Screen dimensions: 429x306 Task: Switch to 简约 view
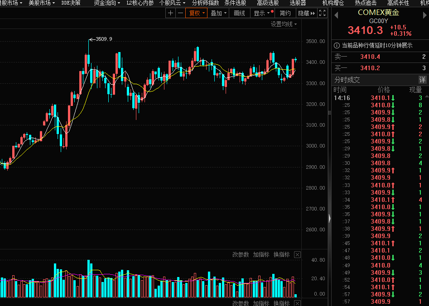tap(285, 13)
